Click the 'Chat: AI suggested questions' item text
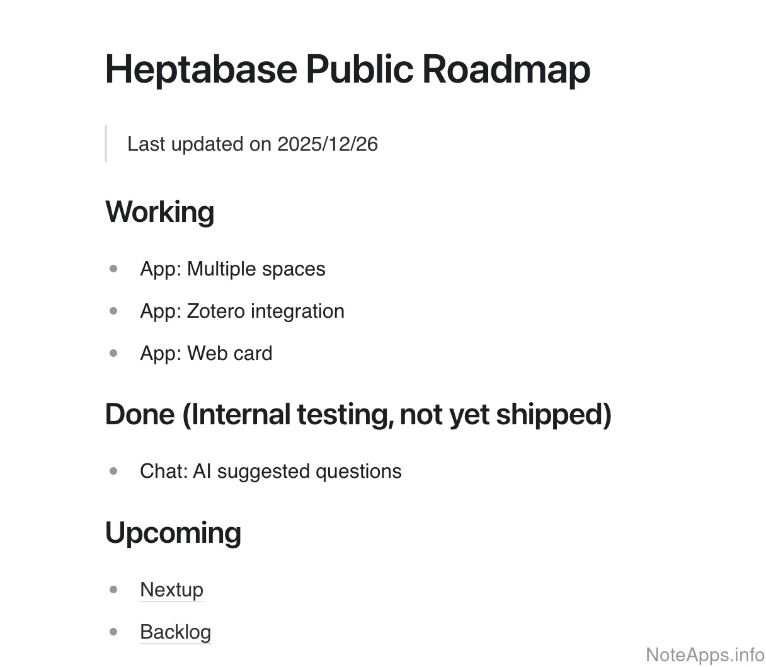This screenshot has height=667, width=766. 270,471
